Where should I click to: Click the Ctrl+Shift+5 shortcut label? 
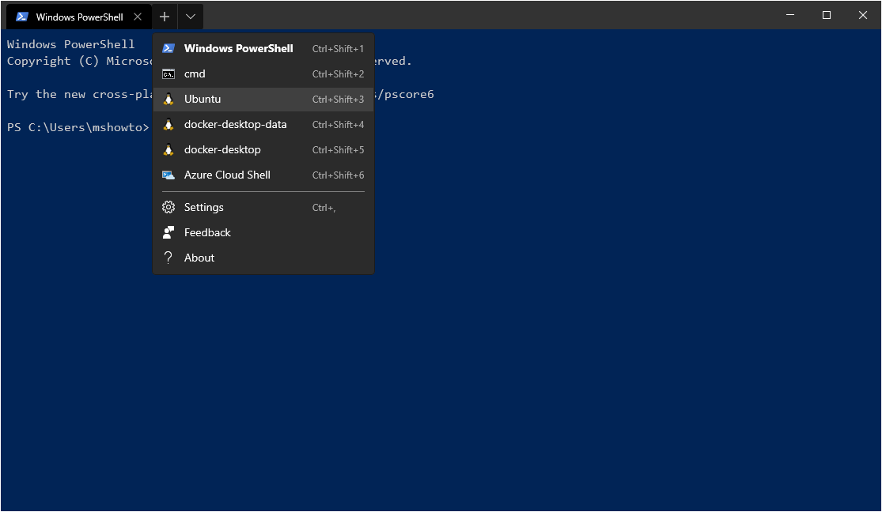click(x=338, y=150)
